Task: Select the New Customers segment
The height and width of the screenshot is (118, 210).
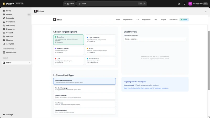Action: [100, 61]
